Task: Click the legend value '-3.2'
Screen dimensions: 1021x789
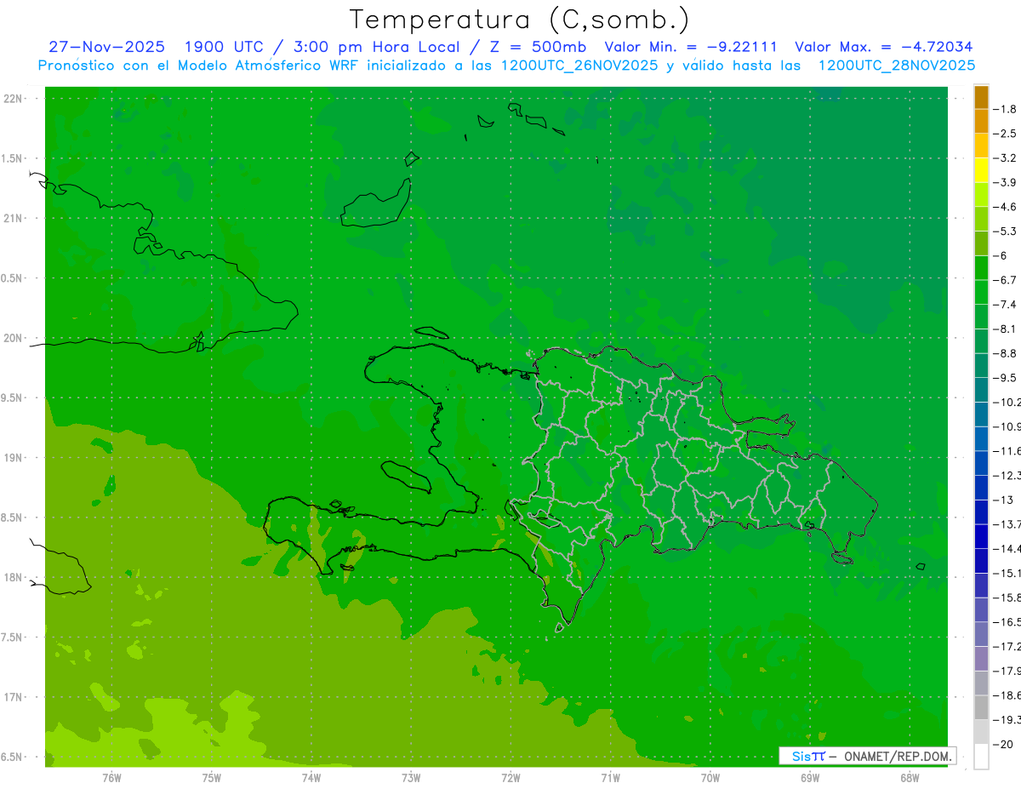Action: coord(1004,158)
